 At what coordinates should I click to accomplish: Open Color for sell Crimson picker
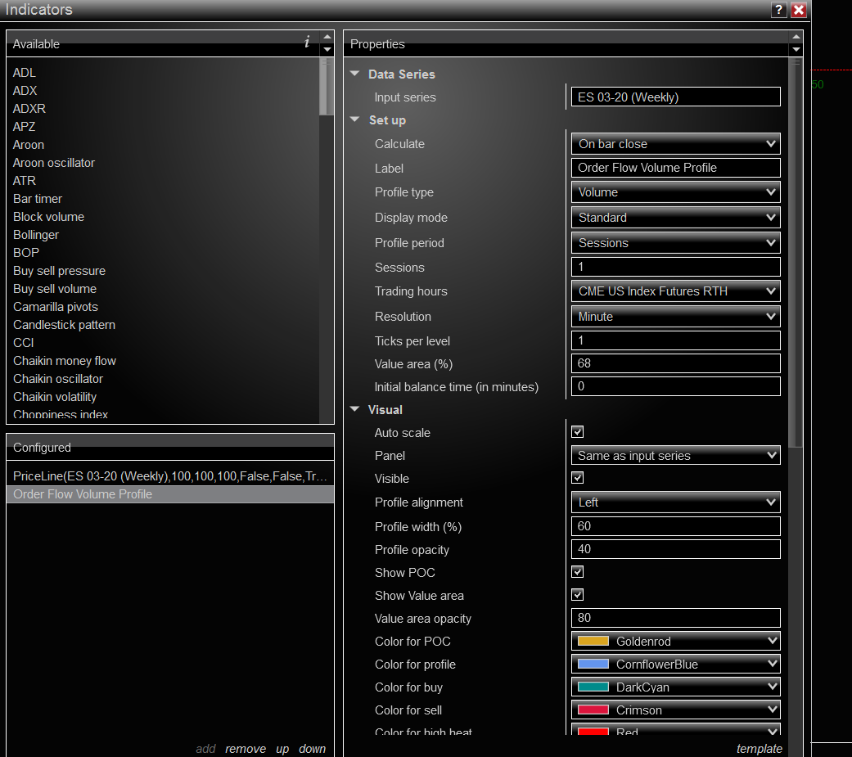pyautogui.click(x=675, y=710)
